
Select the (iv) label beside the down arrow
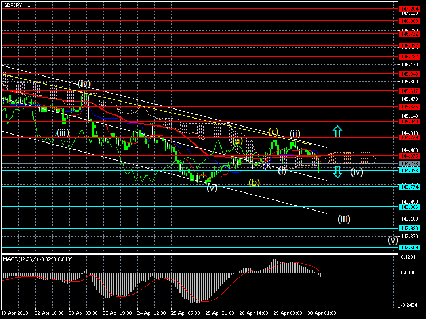(x=356, y=172)
